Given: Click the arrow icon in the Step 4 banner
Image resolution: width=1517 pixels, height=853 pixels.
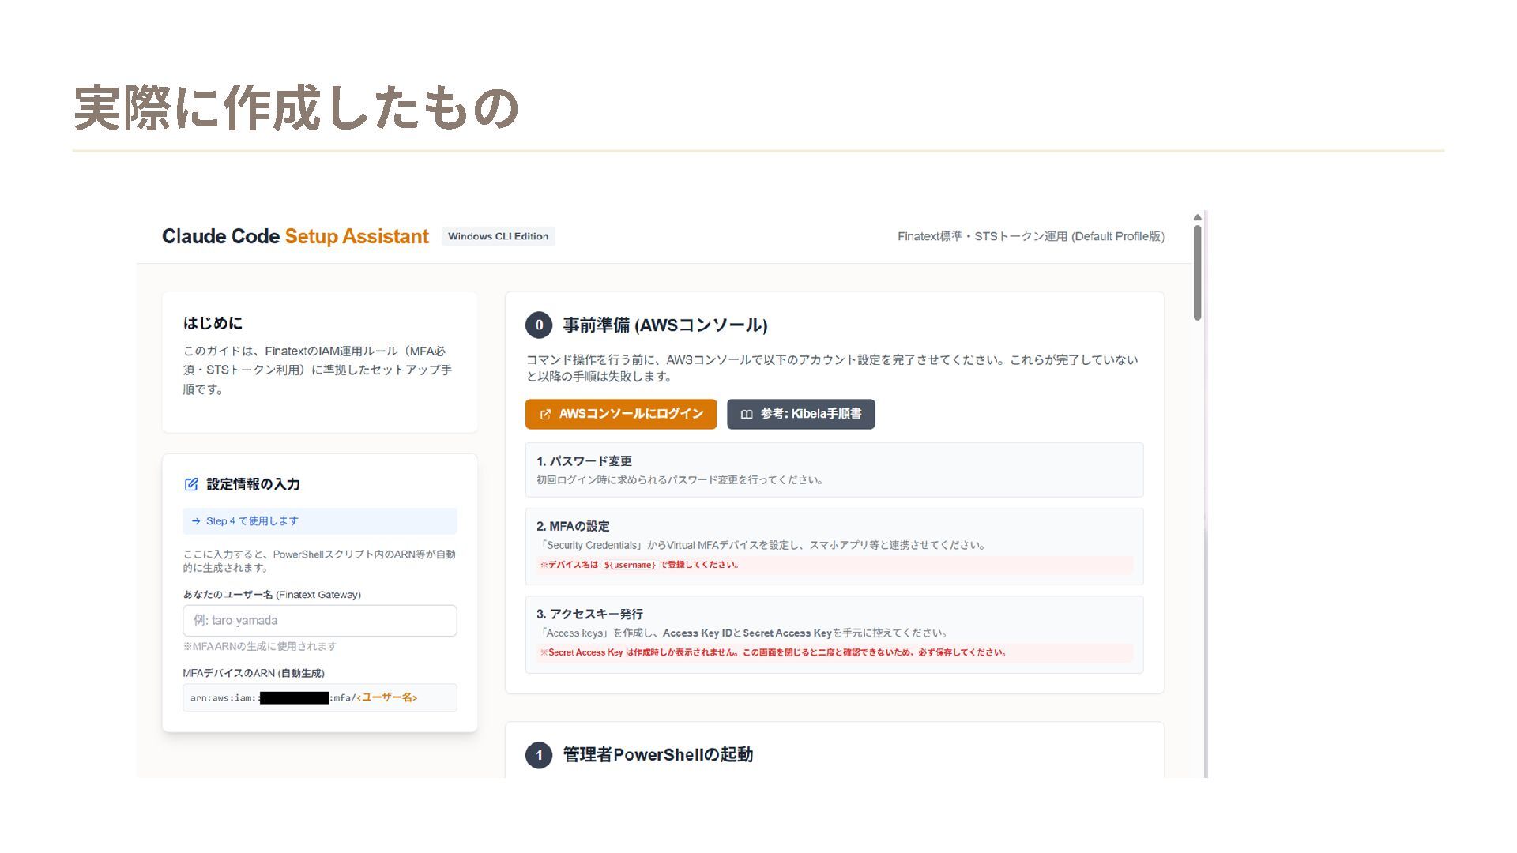Looking at the screenshot, I should click(196, 521).
